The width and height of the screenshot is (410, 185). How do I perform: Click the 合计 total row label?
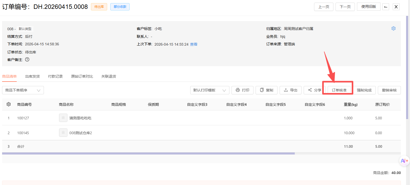(21, 146)
